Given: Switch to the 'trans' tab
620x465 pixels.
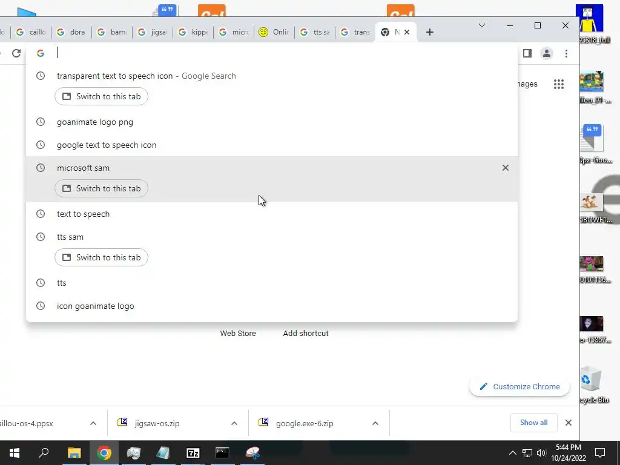Looking at the screenshot, I should pos(355,32).
